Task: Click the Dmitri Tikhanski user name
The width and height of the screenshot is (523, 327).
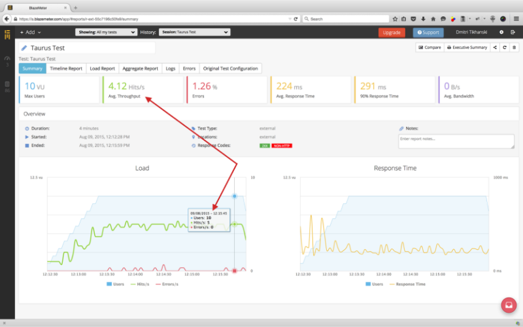Action: [471, 32]
